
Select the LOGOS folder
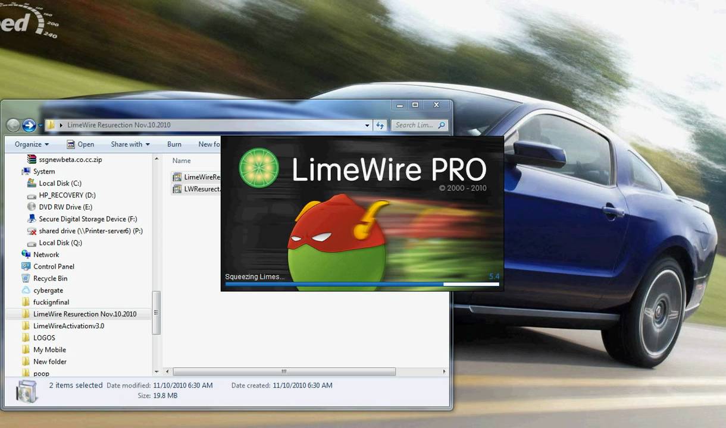pos(45,338)
